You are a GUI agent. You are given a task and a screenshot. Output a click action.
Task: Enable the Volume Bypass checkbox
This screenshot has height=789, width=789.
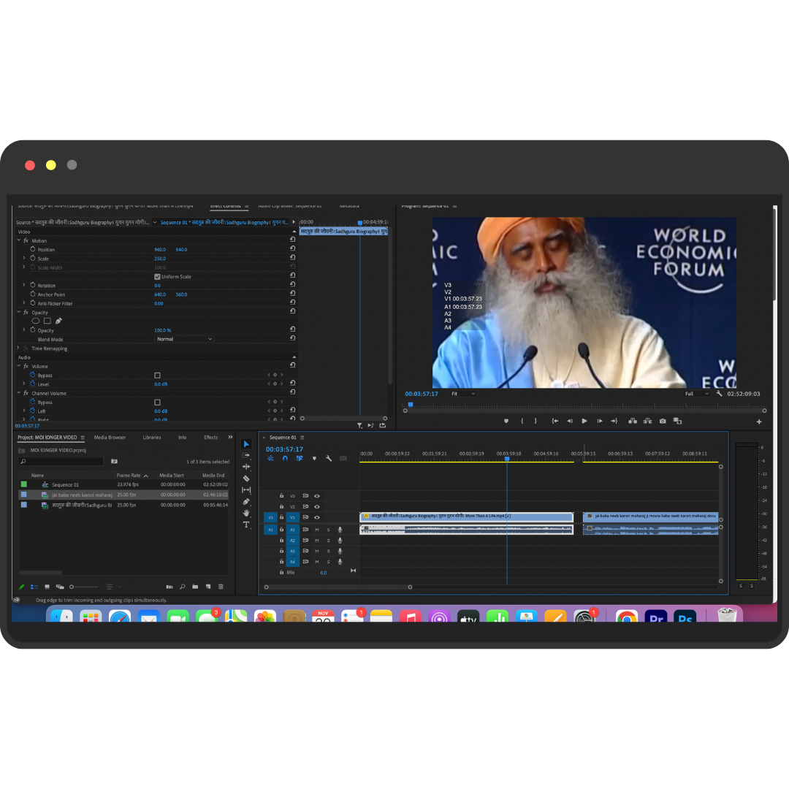(157, 376)
